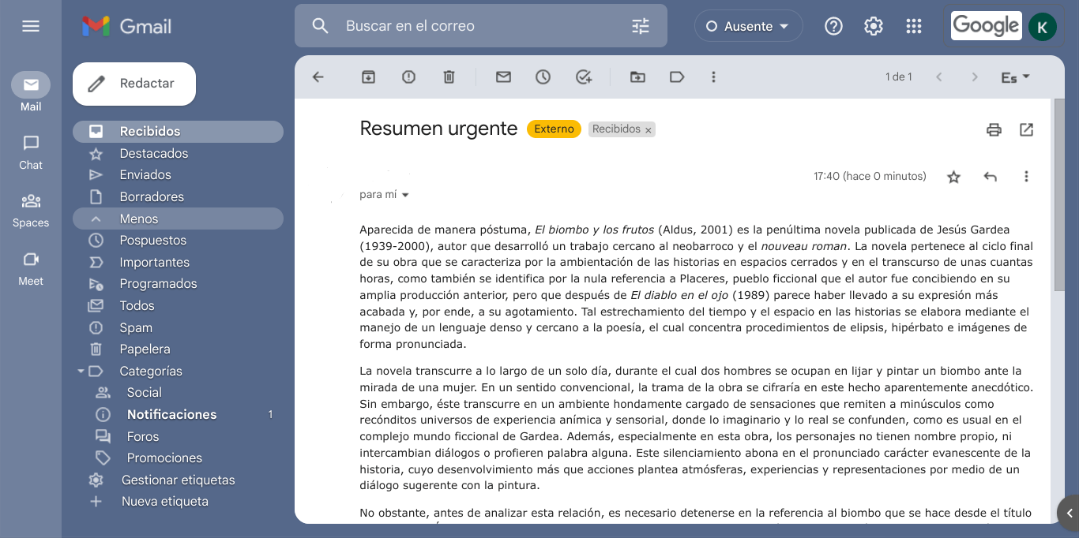This screenshot has width=1079, height=538.
Task: Open advanced search filter options
Action: click(x=639, y=25)
